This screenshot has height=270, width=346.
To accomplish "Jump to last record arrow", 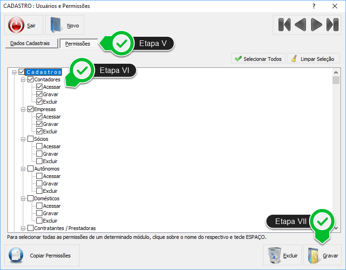I will pyautogui.click(x=332, y=25).
